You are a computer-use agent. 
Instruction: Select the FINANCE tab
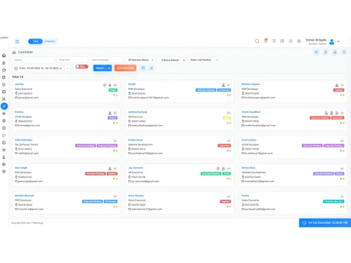click(x=51, y=41)
